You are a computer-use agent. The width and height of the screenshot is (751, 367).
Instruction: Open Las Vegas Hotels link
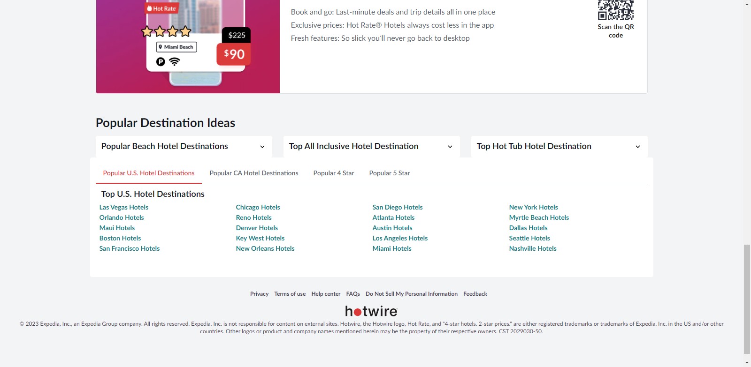pyautogui.click(x=124, y=207)
